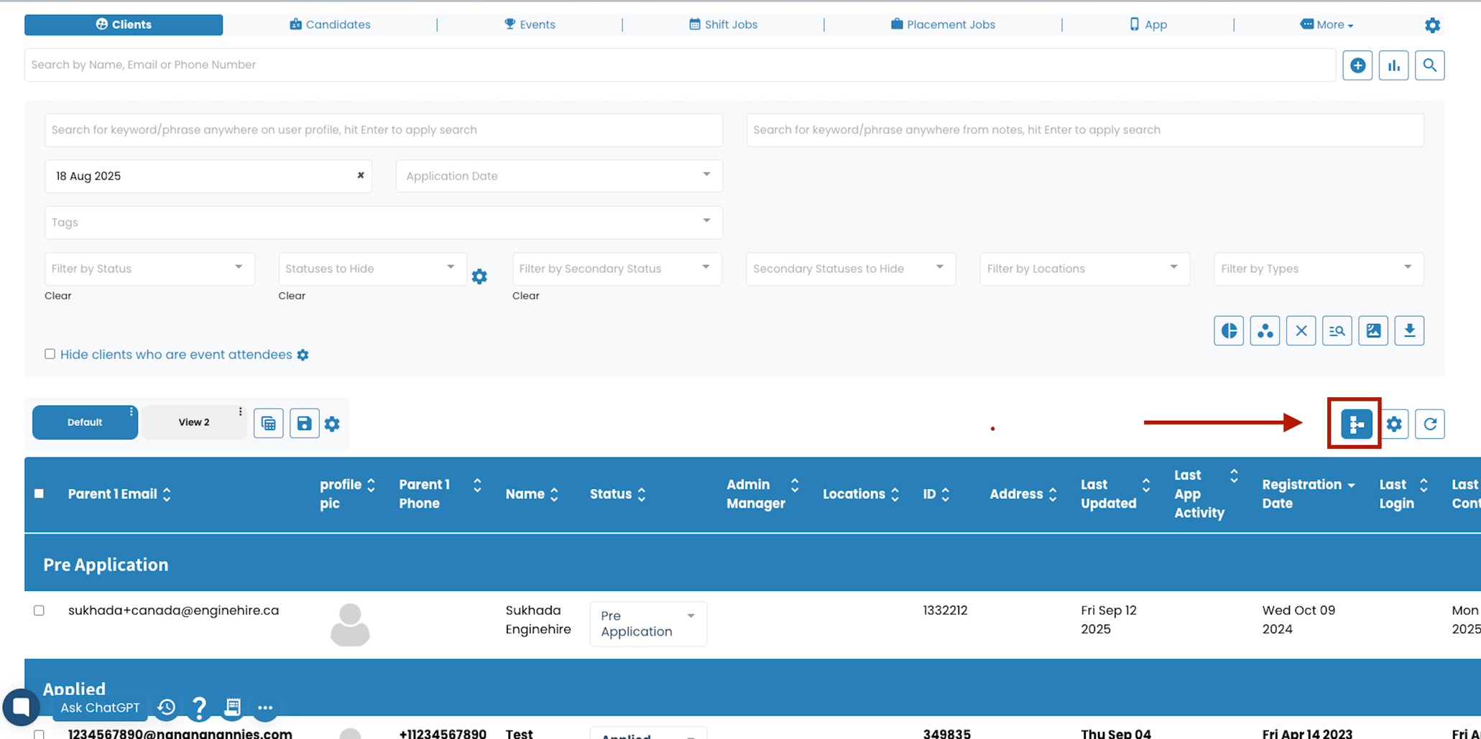
Task: Open the help question mark icon
Action: coord(199,708)
